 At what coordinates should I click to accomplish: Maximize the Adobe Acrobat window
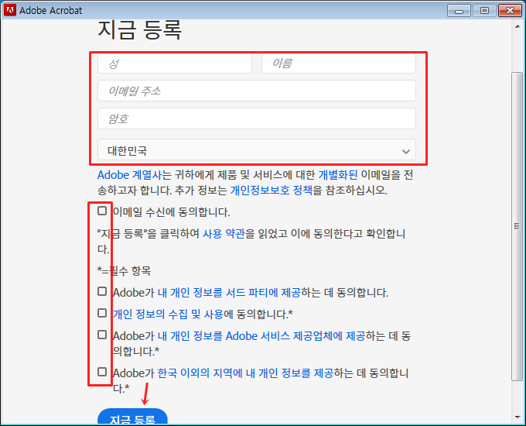[484, 11]
